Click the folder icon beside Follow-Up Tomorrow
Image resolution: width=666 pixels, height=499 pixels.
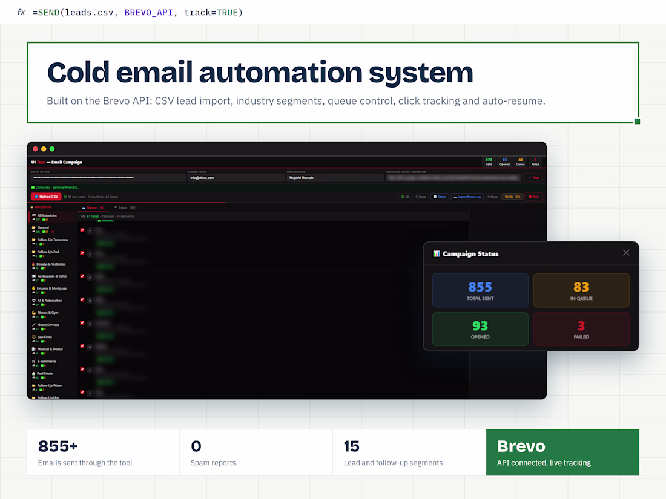point(33,240)
